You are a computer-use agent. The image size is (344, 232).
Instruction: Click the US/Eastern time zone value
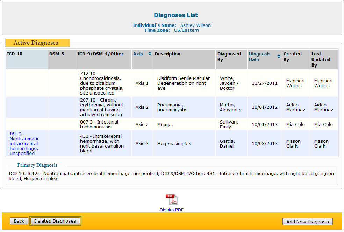click(x=186, y=30)
